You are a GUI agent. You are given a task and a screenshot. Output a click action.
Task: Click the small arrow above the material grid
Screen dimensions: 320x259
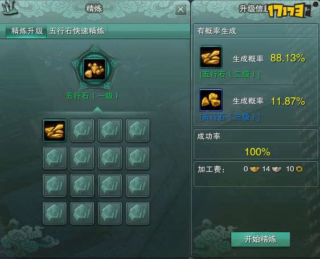(97, 109)
